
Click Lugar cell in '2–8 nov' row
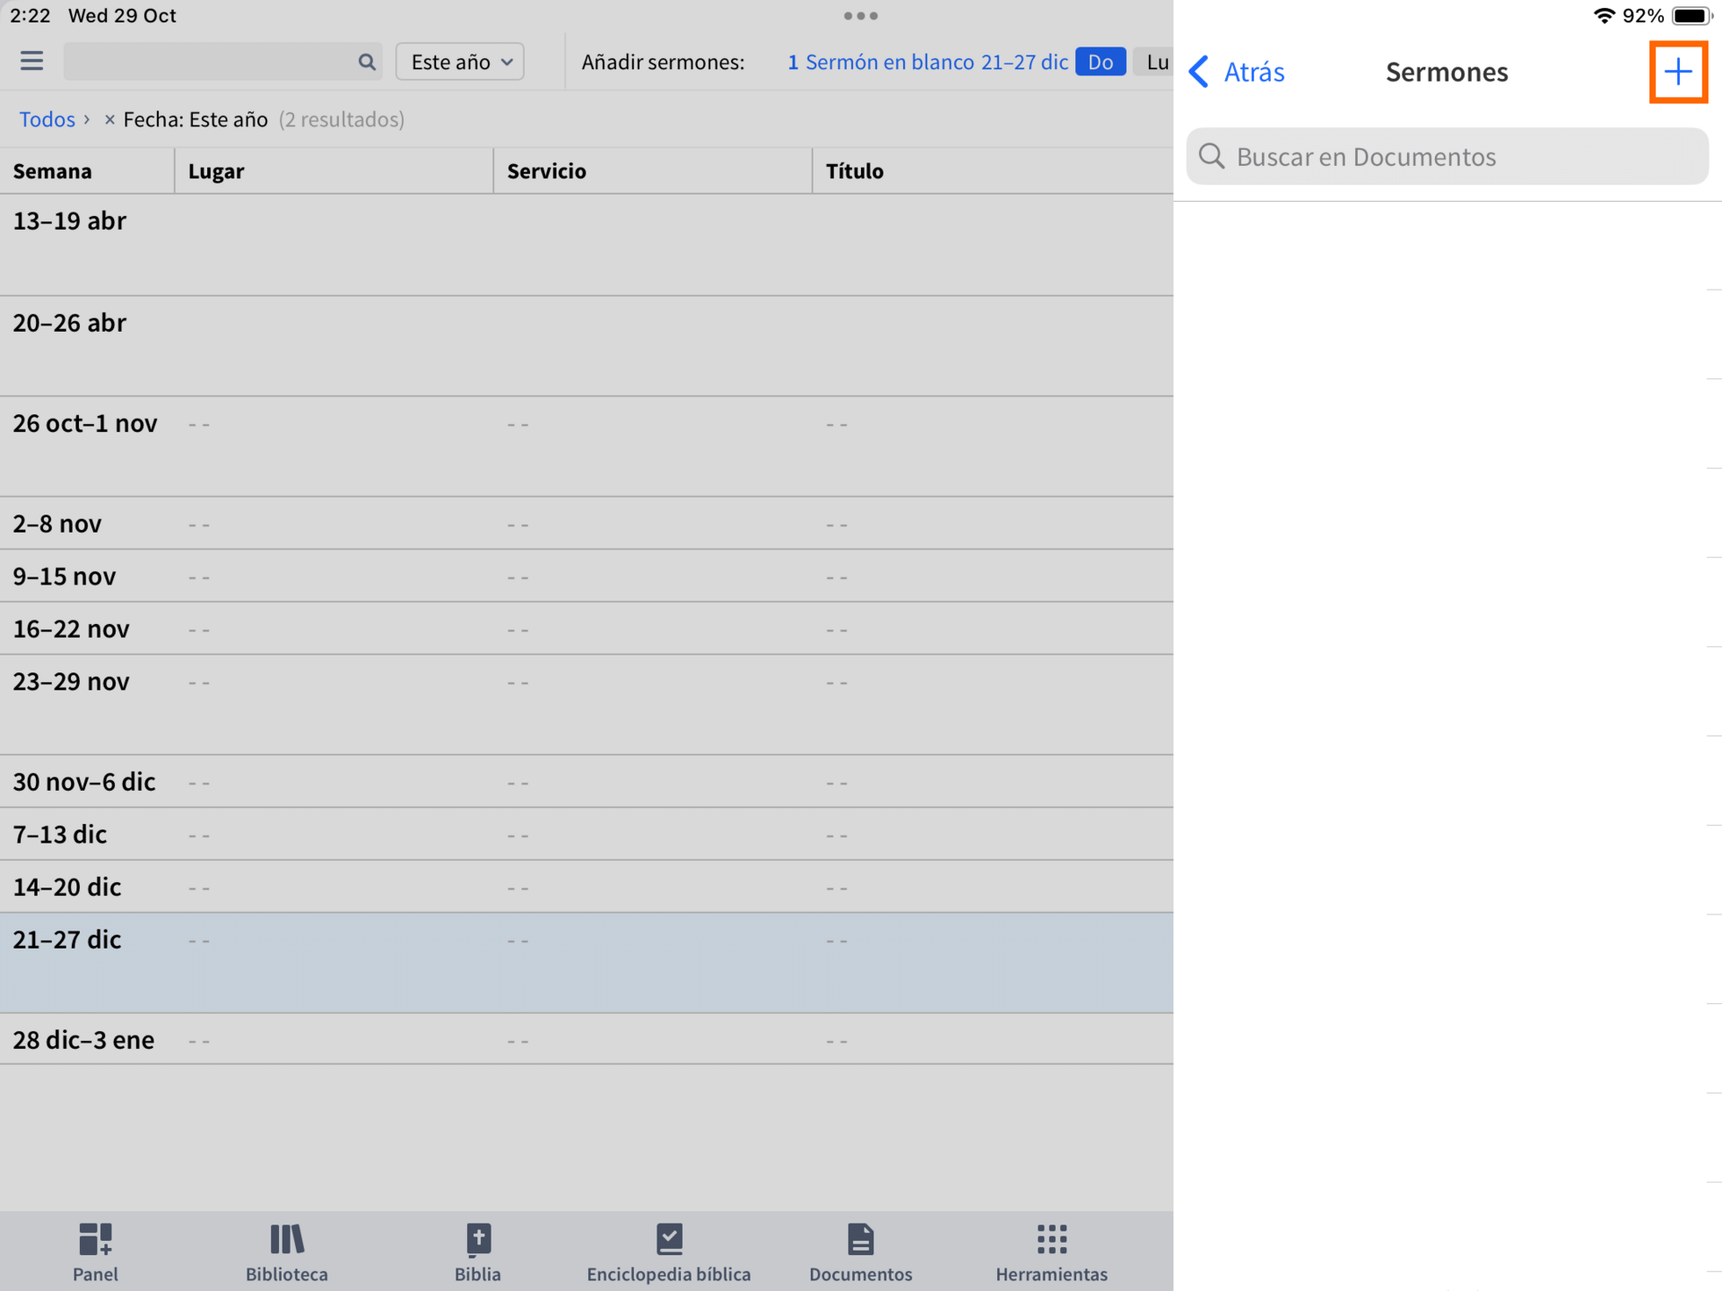point(334,524)
